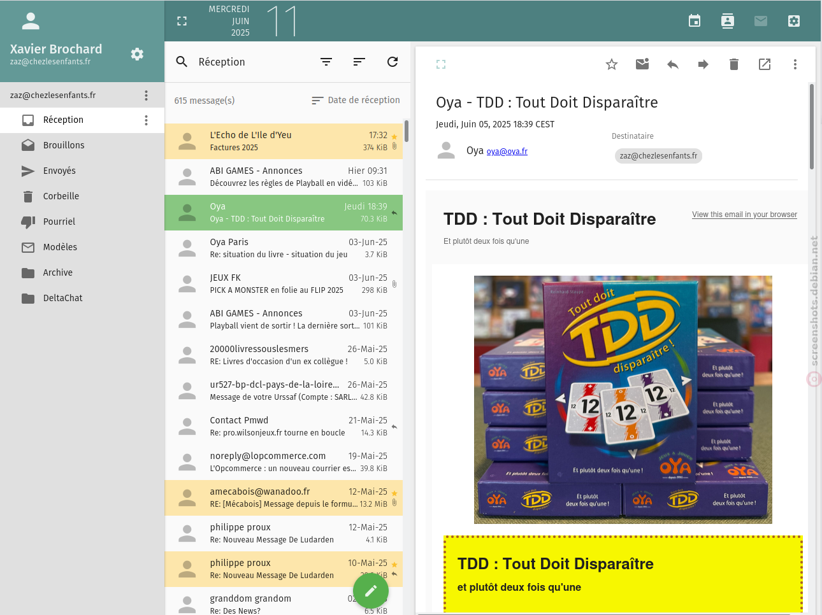This screenshot has width=822, height=615.
Task: Refresh the Réception mailbox
Action: (x=393, y=62)
